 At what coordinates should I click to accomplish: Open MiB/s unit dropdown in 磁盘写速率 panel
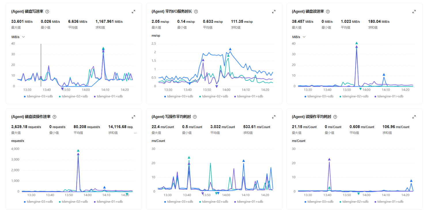[x=18, y=37]
